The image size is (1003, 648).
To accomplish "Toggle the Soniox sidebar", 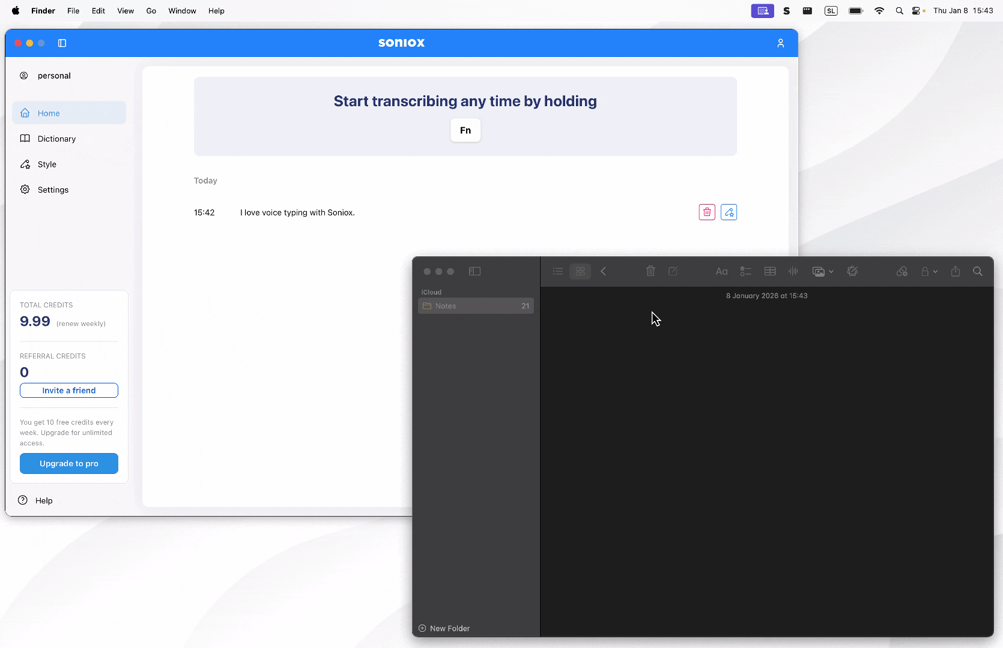I will click(x=62, y=43).
